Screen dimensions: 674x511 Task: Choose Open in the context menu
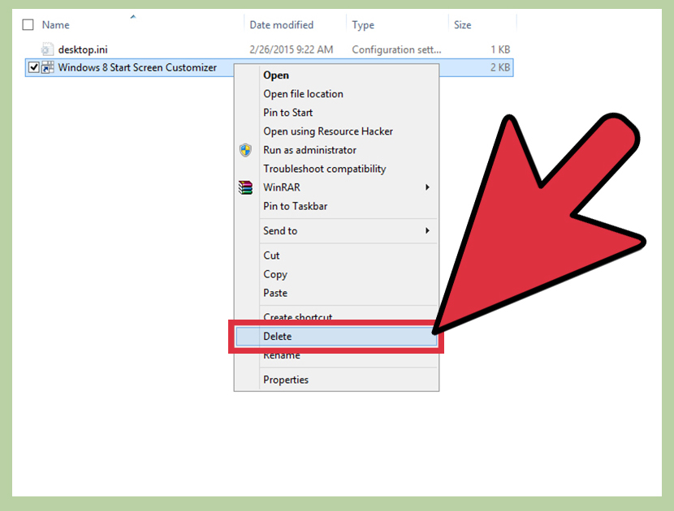click(336, 75)
